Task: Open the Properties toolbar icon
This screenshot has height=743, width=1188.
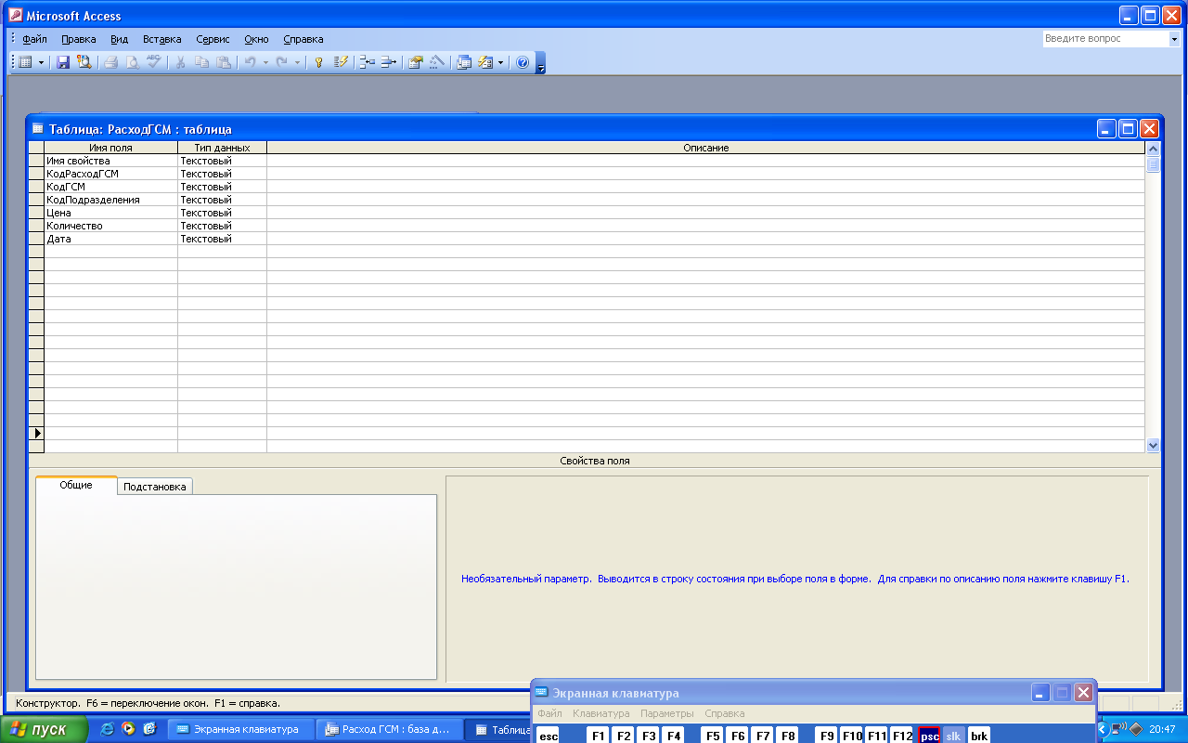Action: tap(415, 62)
